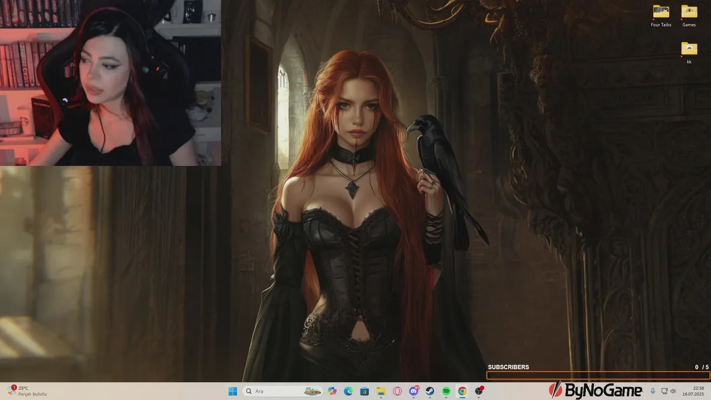Open File Explorer from the taskbar
The image size is (711, 400).
point(381,391)
